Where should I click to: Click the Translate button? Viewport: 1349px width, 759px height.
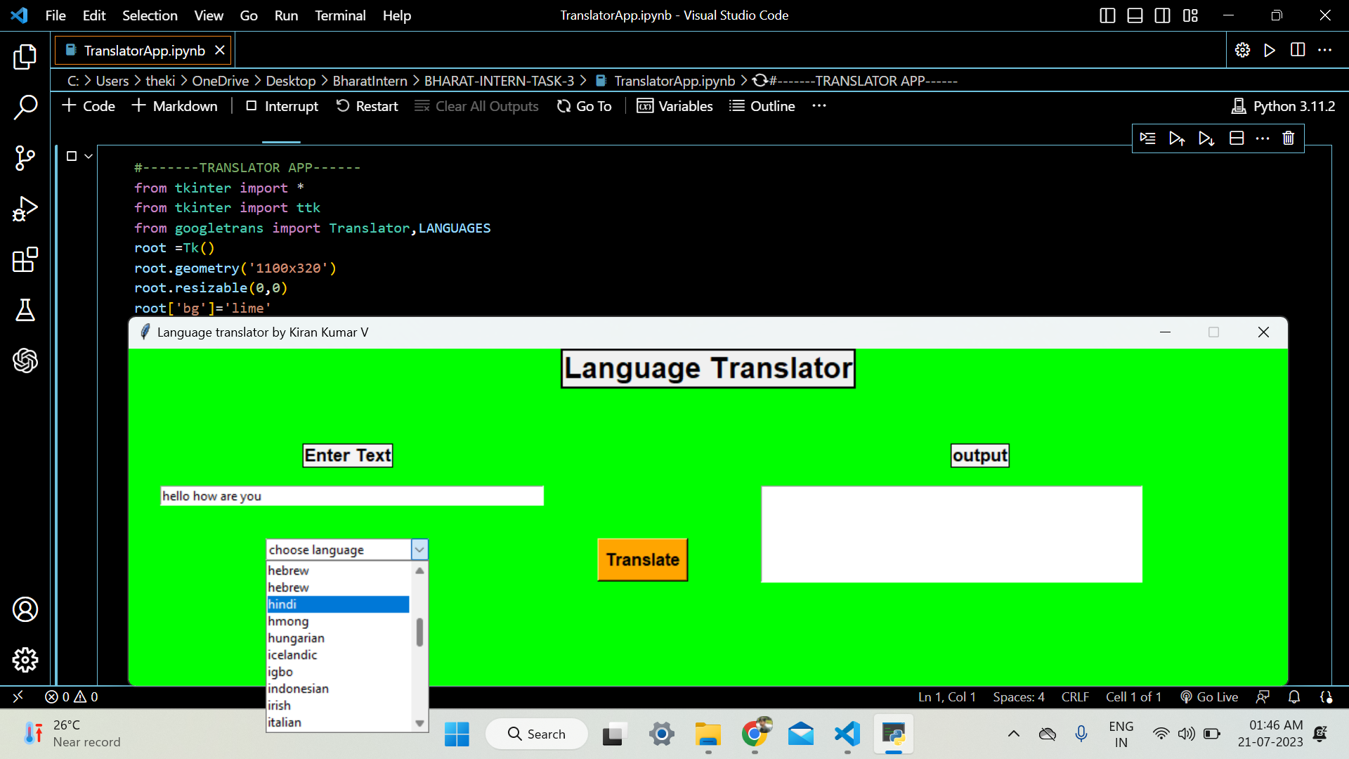[x=642, y=559]
